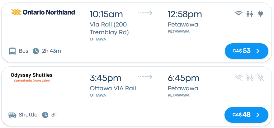Image resolution: width=274 pixels, height=128 pixels.
Task: Click the 6:45pm arrival time
Action: (183, 78)
